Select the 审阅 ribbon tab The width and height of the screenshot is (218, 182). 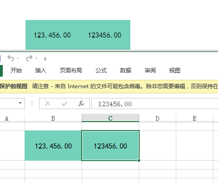click(x=150, y=71)
